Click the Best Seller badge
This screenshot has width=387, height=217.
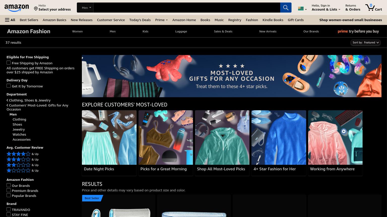(92, 198)
